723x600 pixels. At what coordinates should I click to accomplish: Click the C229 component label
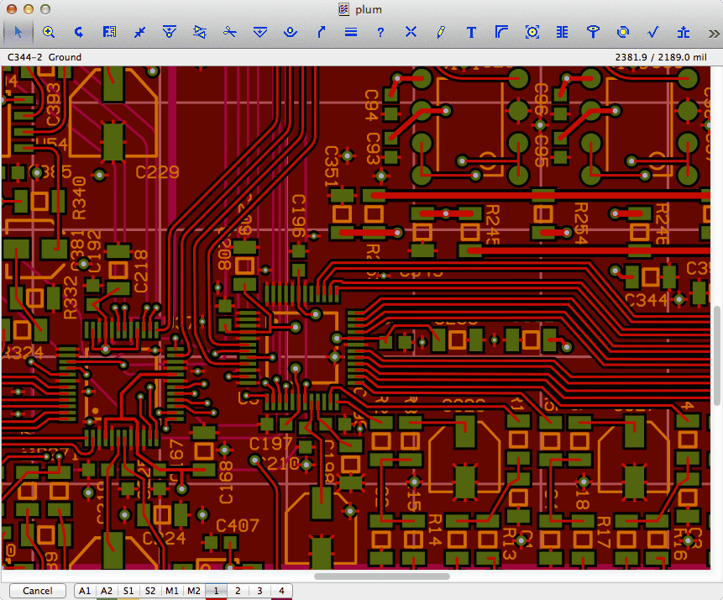click(157, 172)
